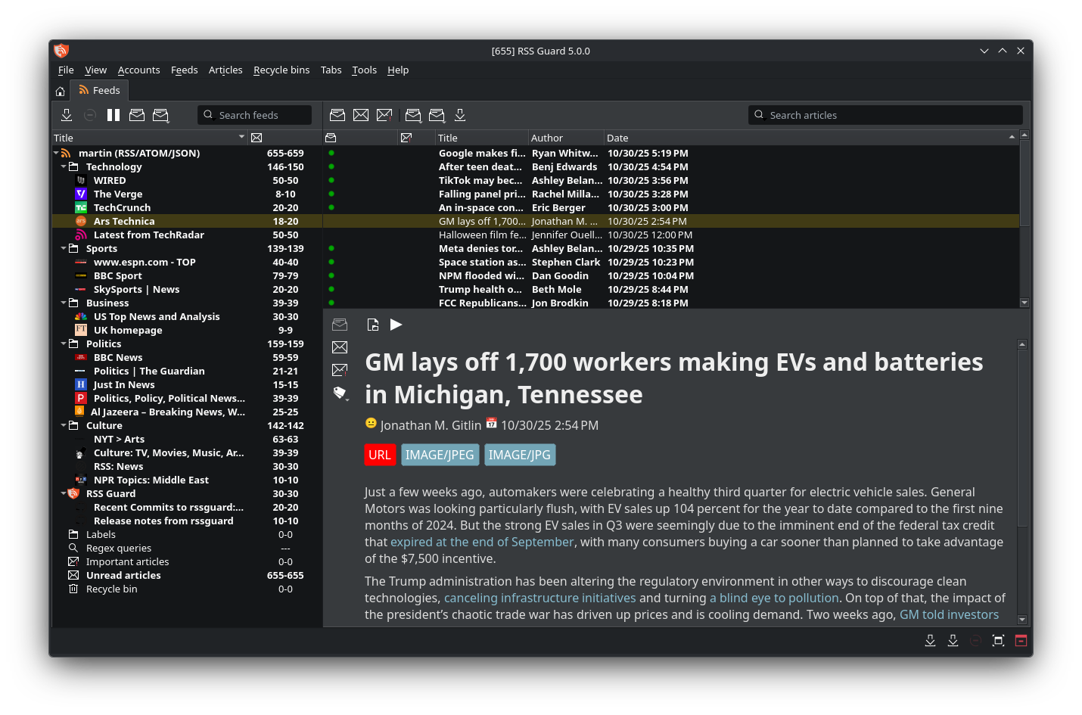Collapse the Politics folder

tap(64, 344)
